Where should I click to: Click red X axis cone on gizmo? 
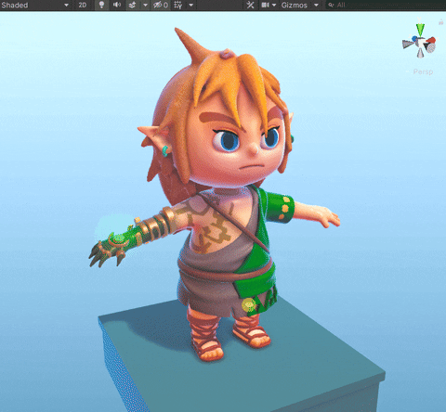431,40
